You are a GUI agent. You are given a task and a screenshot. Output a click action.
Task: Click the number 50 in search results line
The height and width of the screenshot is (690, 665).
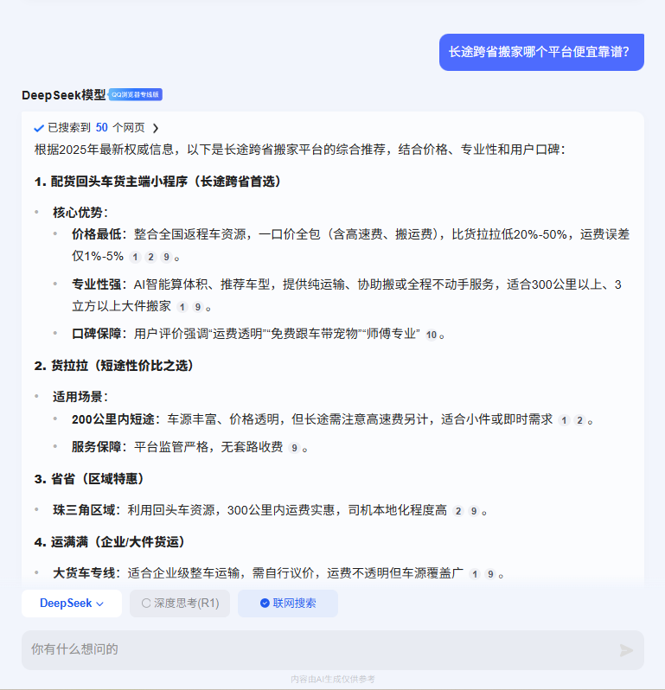pos(102,128)
